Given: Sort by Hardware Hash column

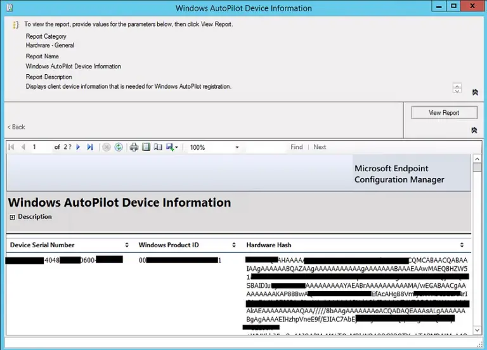Looking at the screenshot, I should [x=462, y=245].
